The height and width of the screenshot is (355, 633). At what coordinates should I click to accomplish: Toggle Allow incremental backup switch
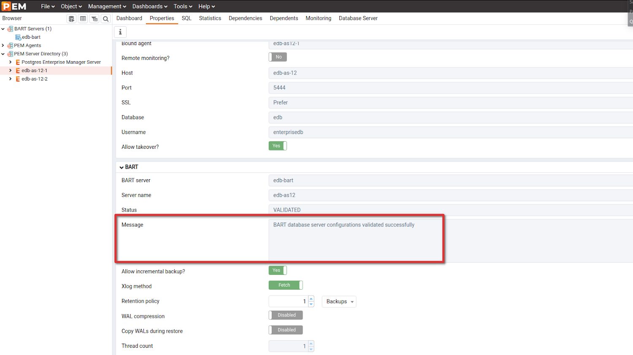pyautogui.click(x=278, y=270)
